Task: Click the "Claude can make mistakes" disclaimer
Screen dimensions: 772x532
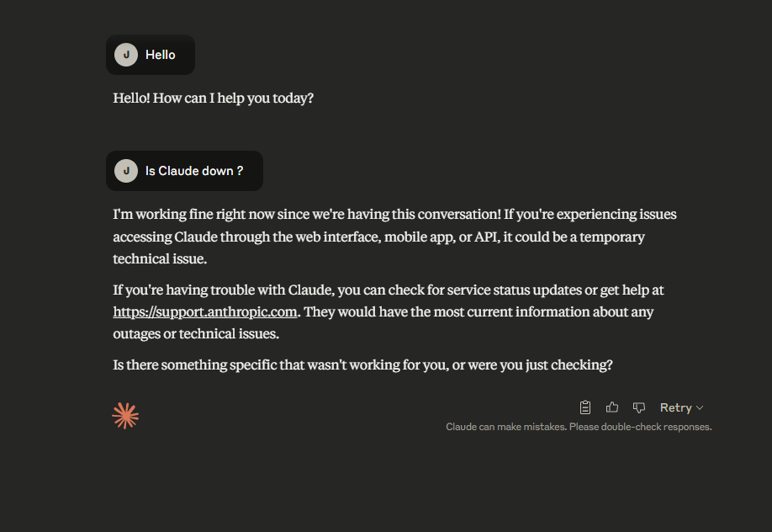Action: click(579, 427)
